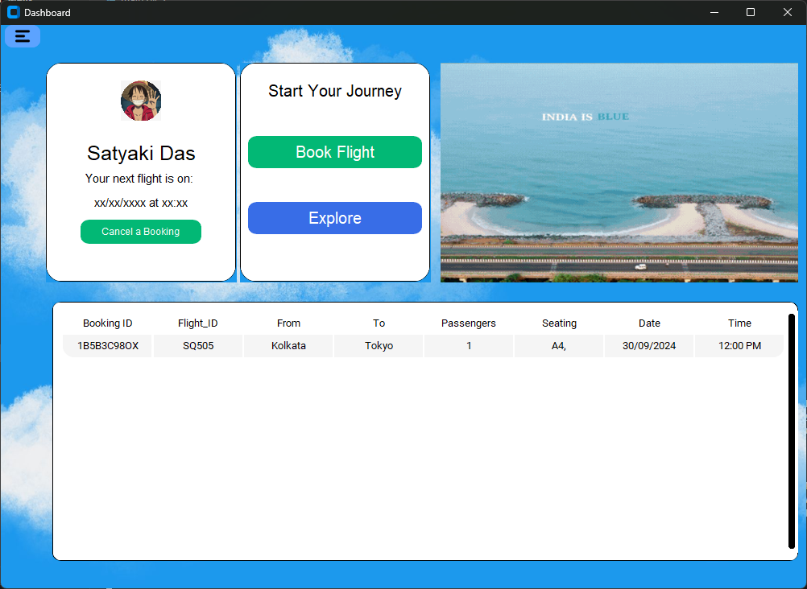
Task: Click the date cell 30/09/2024
Action: pyautogui.click(x=649, y=346)
